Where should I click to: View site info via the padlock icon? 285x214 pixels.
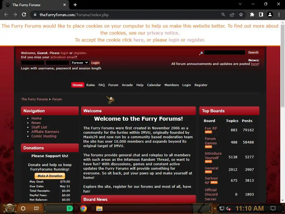click(35, 14)
